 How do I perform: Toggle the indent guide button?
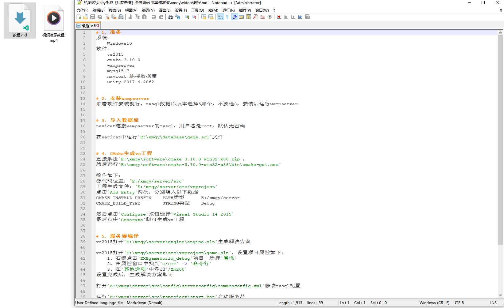[x=235, y=17]
